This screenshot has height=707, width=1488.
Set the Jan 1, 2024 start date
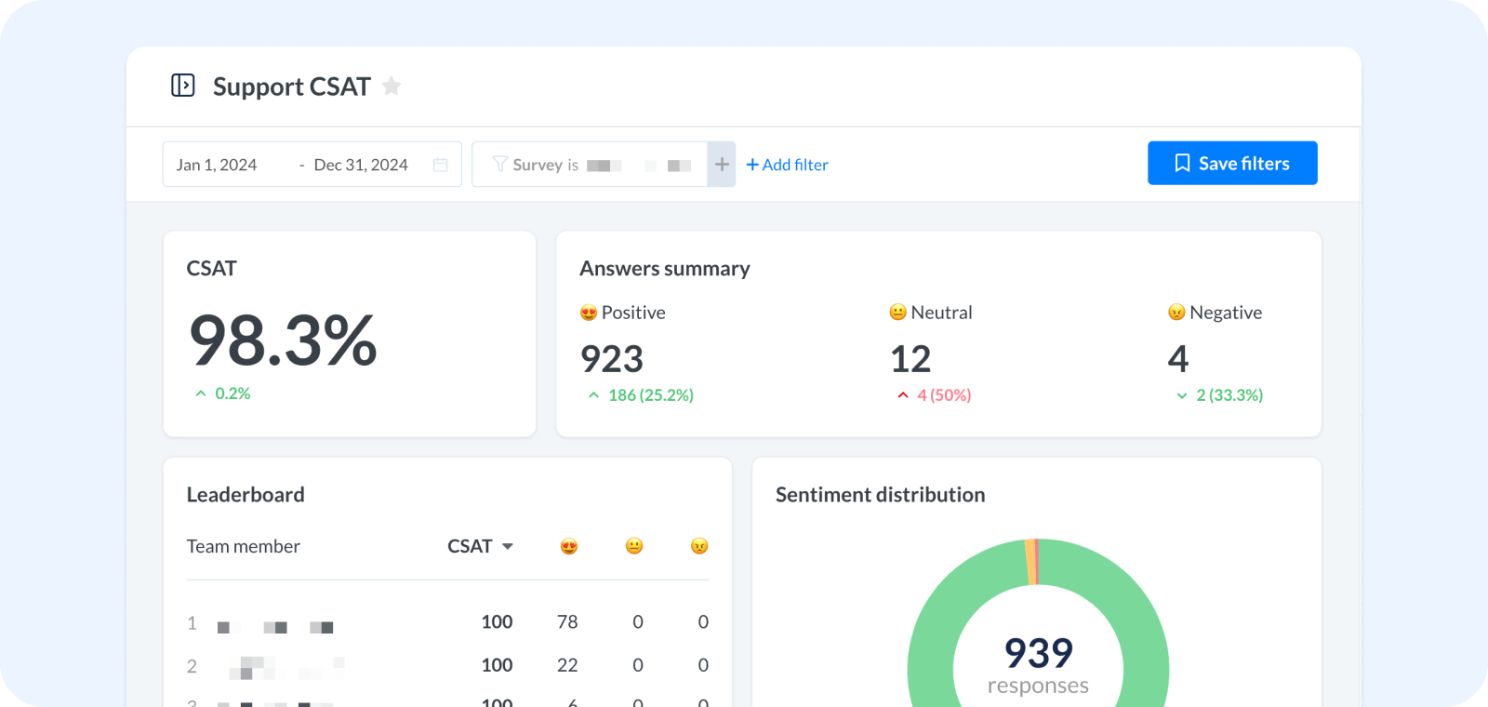coord(217,165)
